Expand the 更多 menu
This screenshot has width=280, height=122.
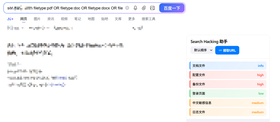point(132,19)
